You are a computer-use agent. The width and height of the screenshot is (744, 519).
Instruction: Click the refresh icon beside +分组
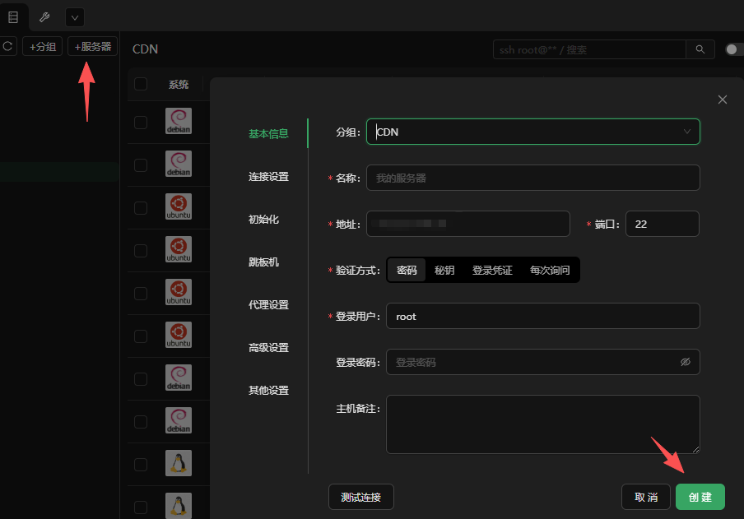click(7, 47)
